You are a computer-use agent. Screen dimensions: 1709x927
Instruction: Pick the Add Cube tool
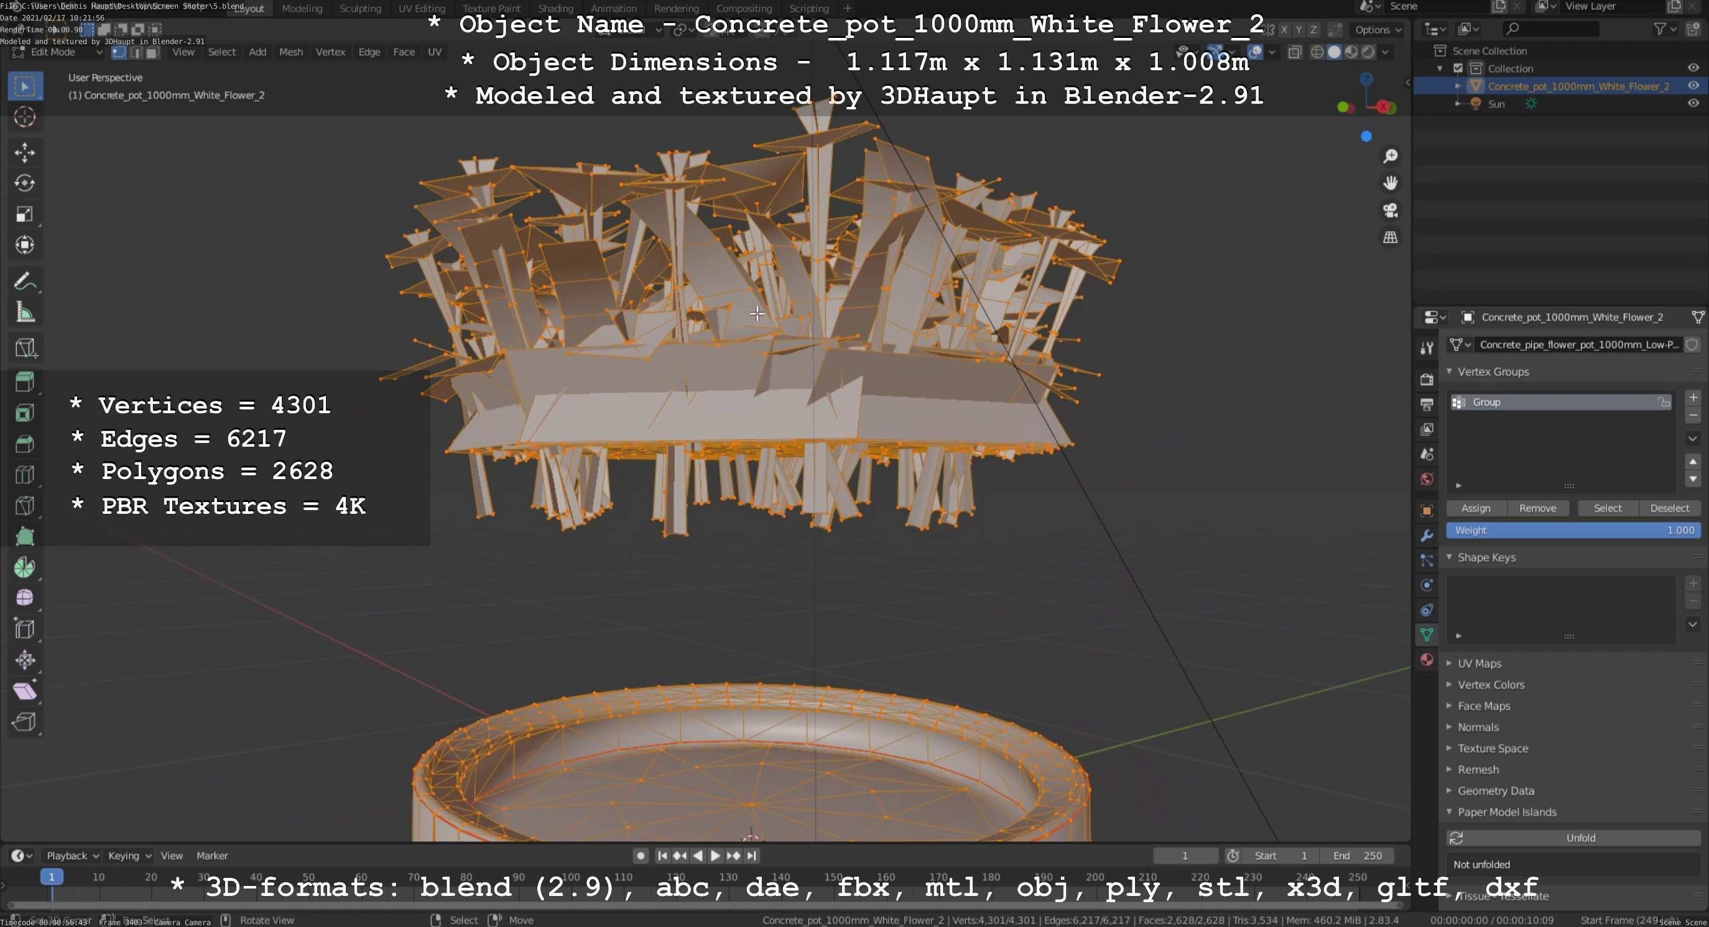pos(25,347)
